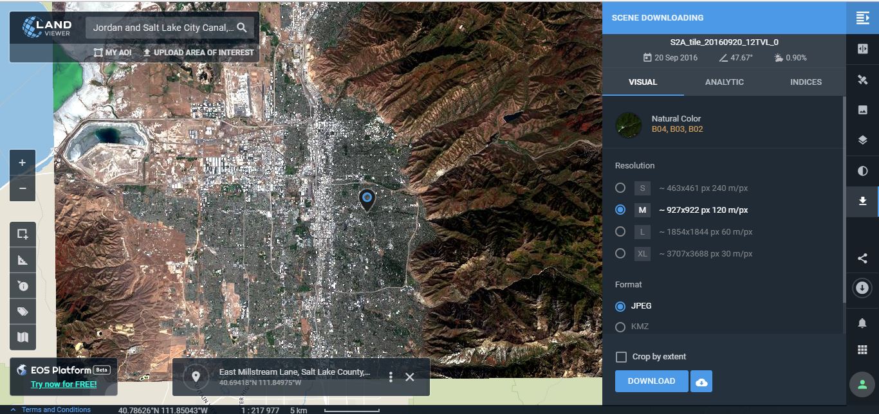
Task: Select the area measurement ruler tool
Action: click(x=23, y=260)
